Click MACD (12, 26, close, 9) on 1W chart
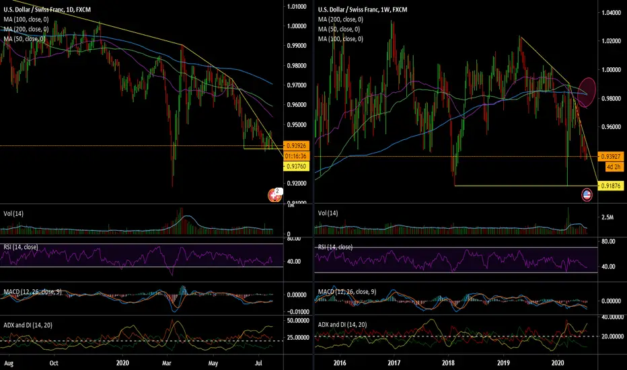This screenshot has width=627, height=370. click(347, 292)
